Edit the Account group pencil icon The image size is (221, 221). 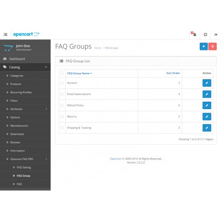[207, 83]
